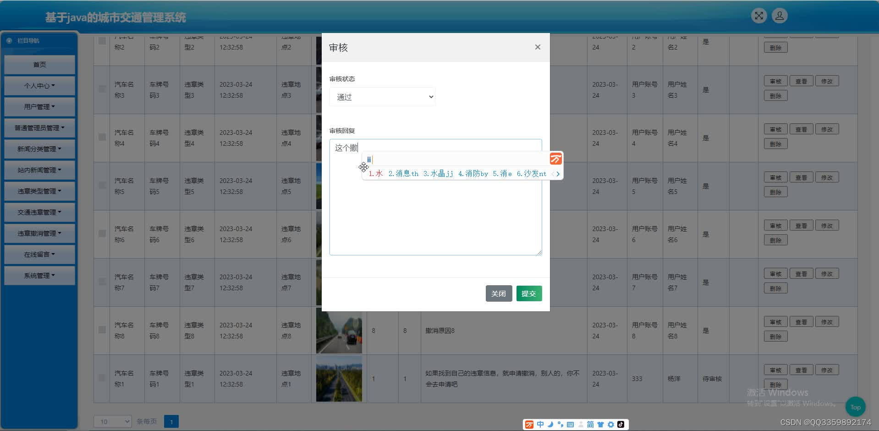Click the round Top button
The image size is (879, 431).
[x=855, y=407]
